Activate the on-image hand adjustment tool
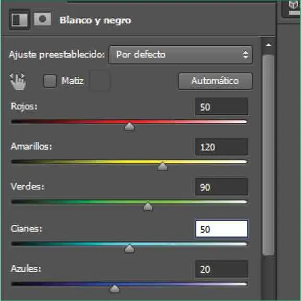The image size is (301, 301). coord(18,81)
